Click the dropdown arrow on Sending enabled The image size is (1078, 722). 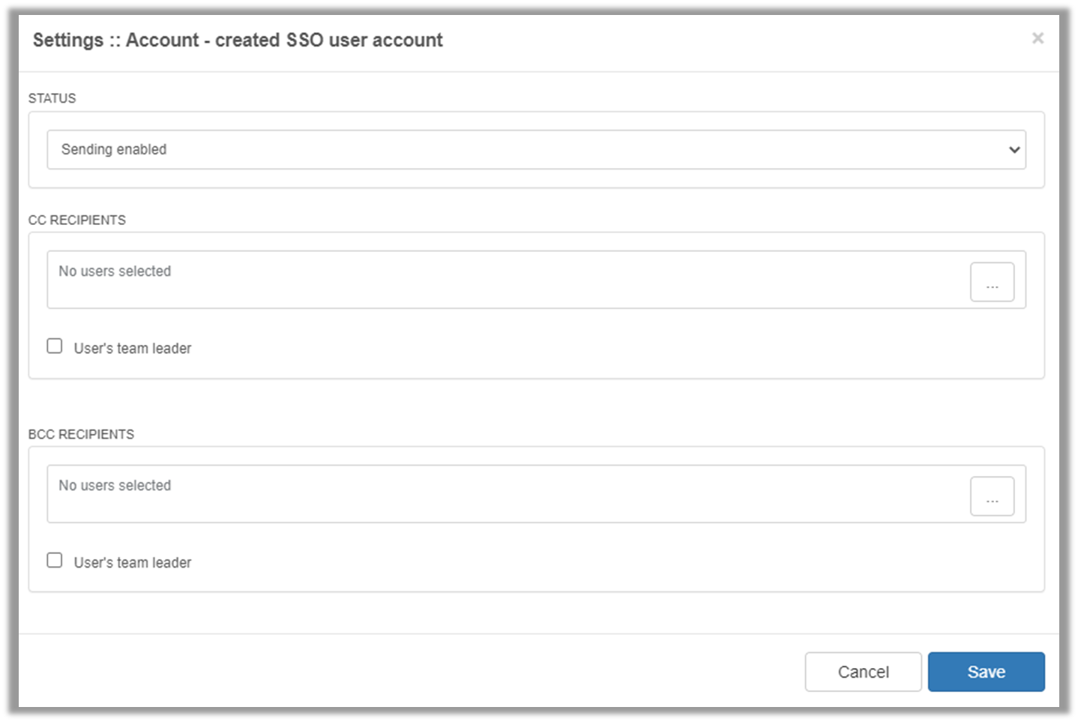[x=1015, y=149]
